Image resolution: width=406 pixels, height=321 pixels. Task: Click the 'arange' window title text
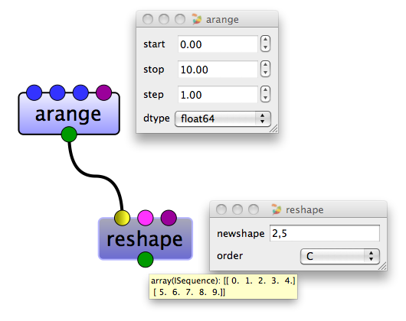tap(222, 20)
